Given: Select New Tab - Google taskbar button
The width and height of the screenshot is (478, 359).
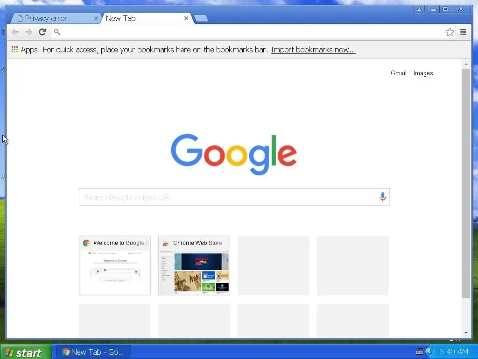Looking at the screenshot, I should (x=94, y=352).
